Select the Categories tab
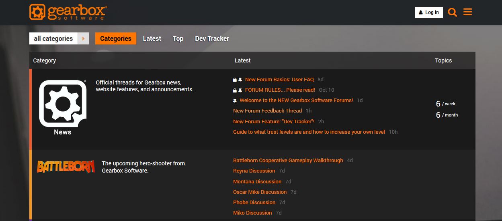 coord(116,38)
